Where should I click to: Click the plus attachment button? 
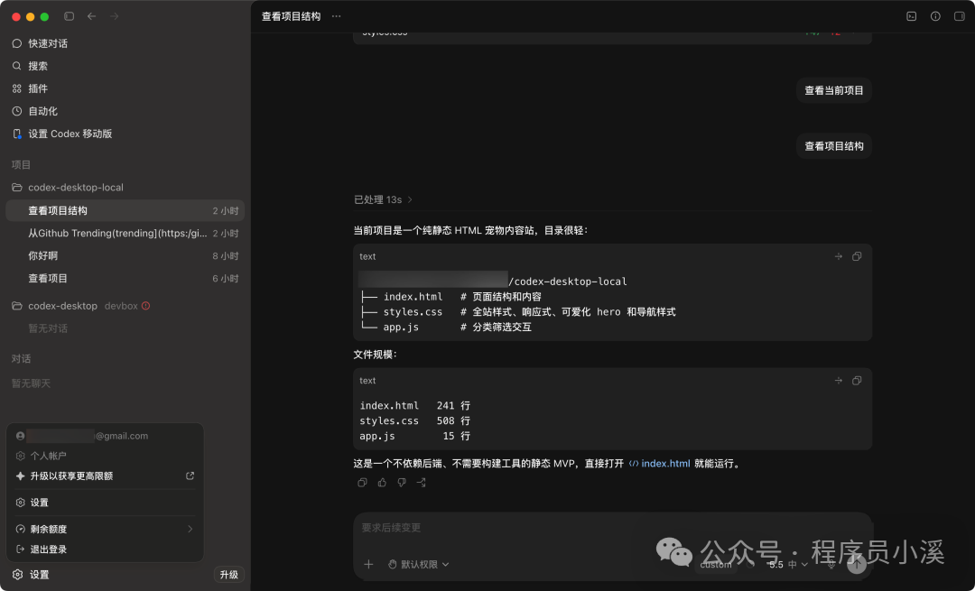coord(368,564)
